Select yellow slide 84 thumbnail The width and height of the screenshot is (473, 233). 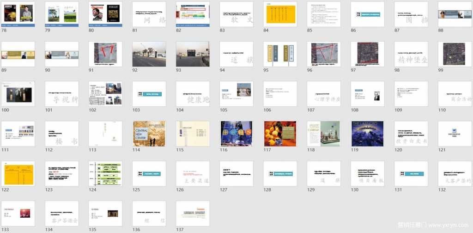pos(280,14)
